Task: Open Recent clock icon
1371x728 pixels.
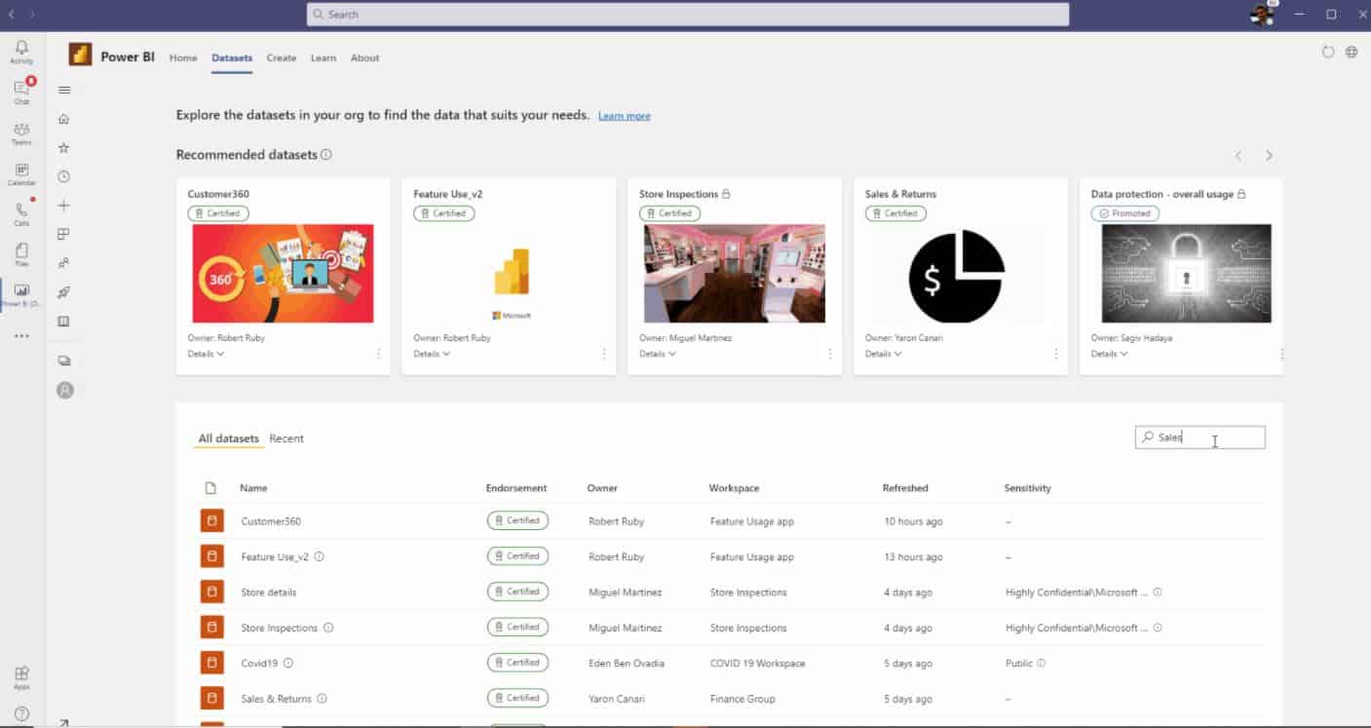Action: coord(64,176)
